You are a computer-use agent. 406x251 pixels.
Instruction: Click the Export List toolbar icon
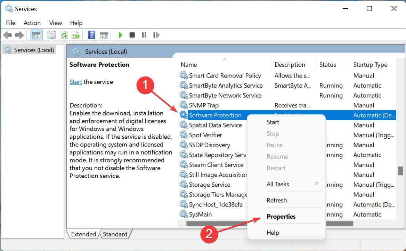76,35
